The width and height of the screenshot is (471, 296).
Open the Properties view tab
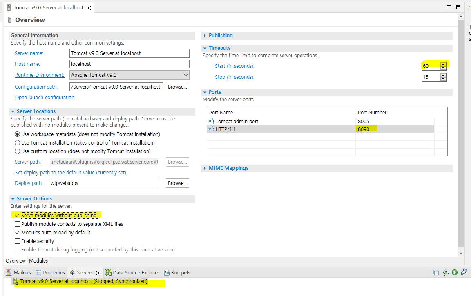(x=50, y=273)
